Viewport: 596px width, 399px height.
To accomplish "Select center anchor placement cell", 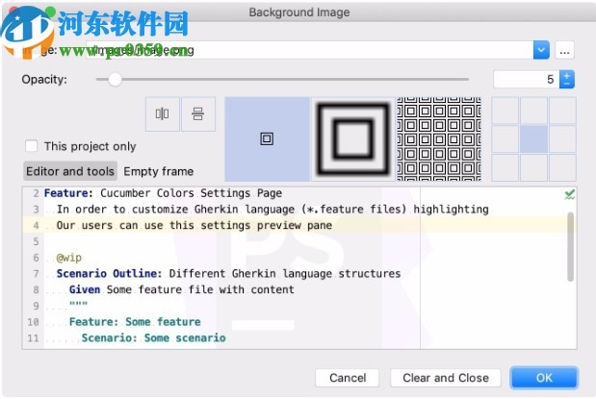I will point(534,139).
